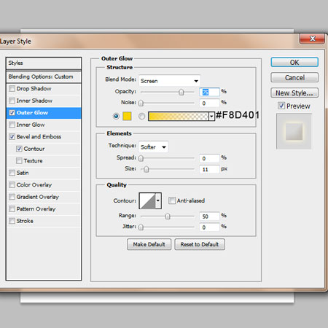Click the style preview thumbnail
The width and height of the screenshot is (328, 328).
294,131
